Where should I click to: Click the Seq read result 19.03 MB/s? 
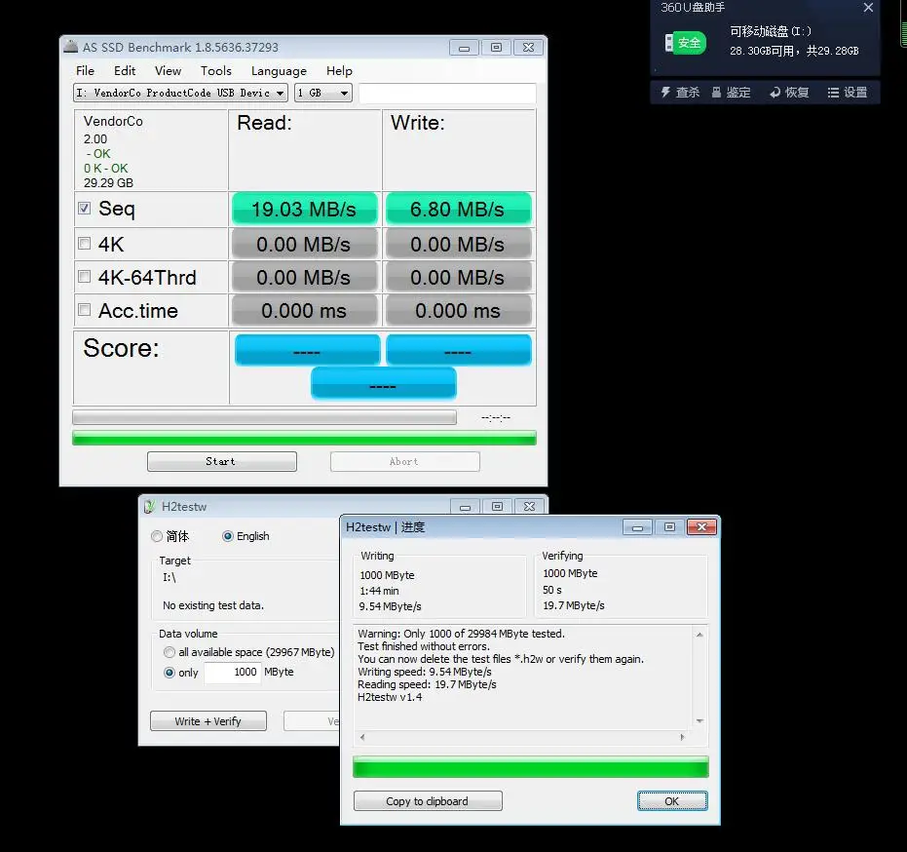pos(304,209)
